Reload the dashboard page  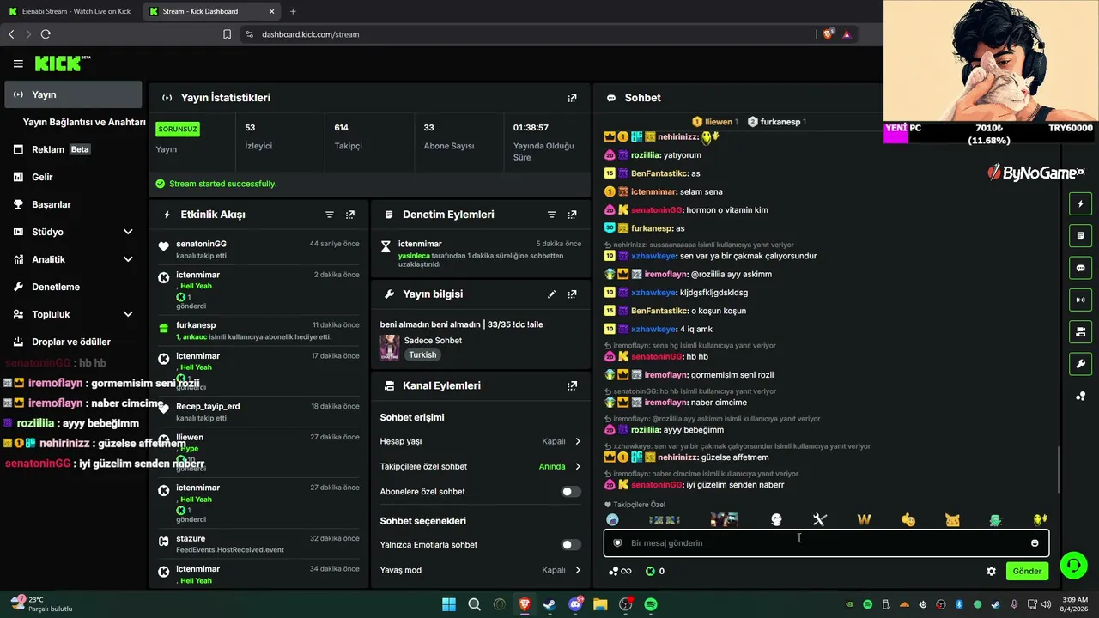[46, 34]
